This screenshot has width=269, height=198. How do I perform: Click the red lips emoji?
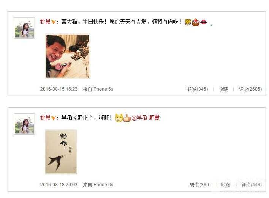(x=204, y=22)
